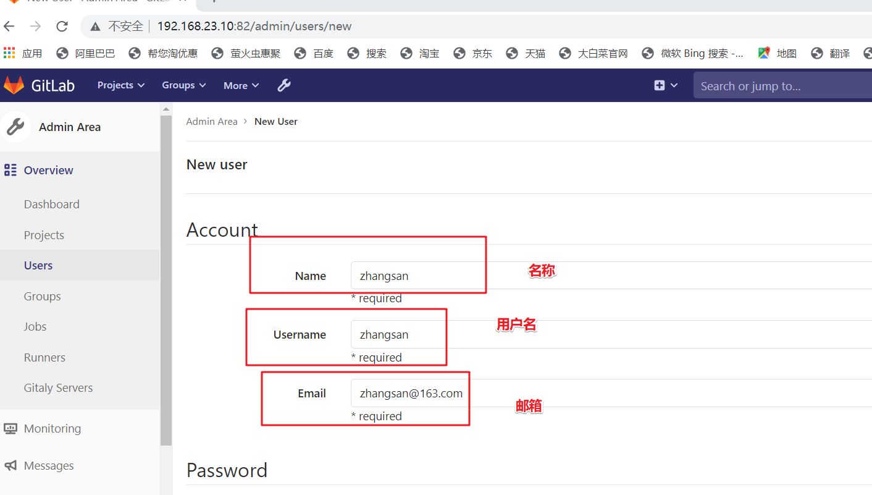Open the 淘宝 bookmark
Viewport: 872px width, 495px height.
click(x=420, y=53)
